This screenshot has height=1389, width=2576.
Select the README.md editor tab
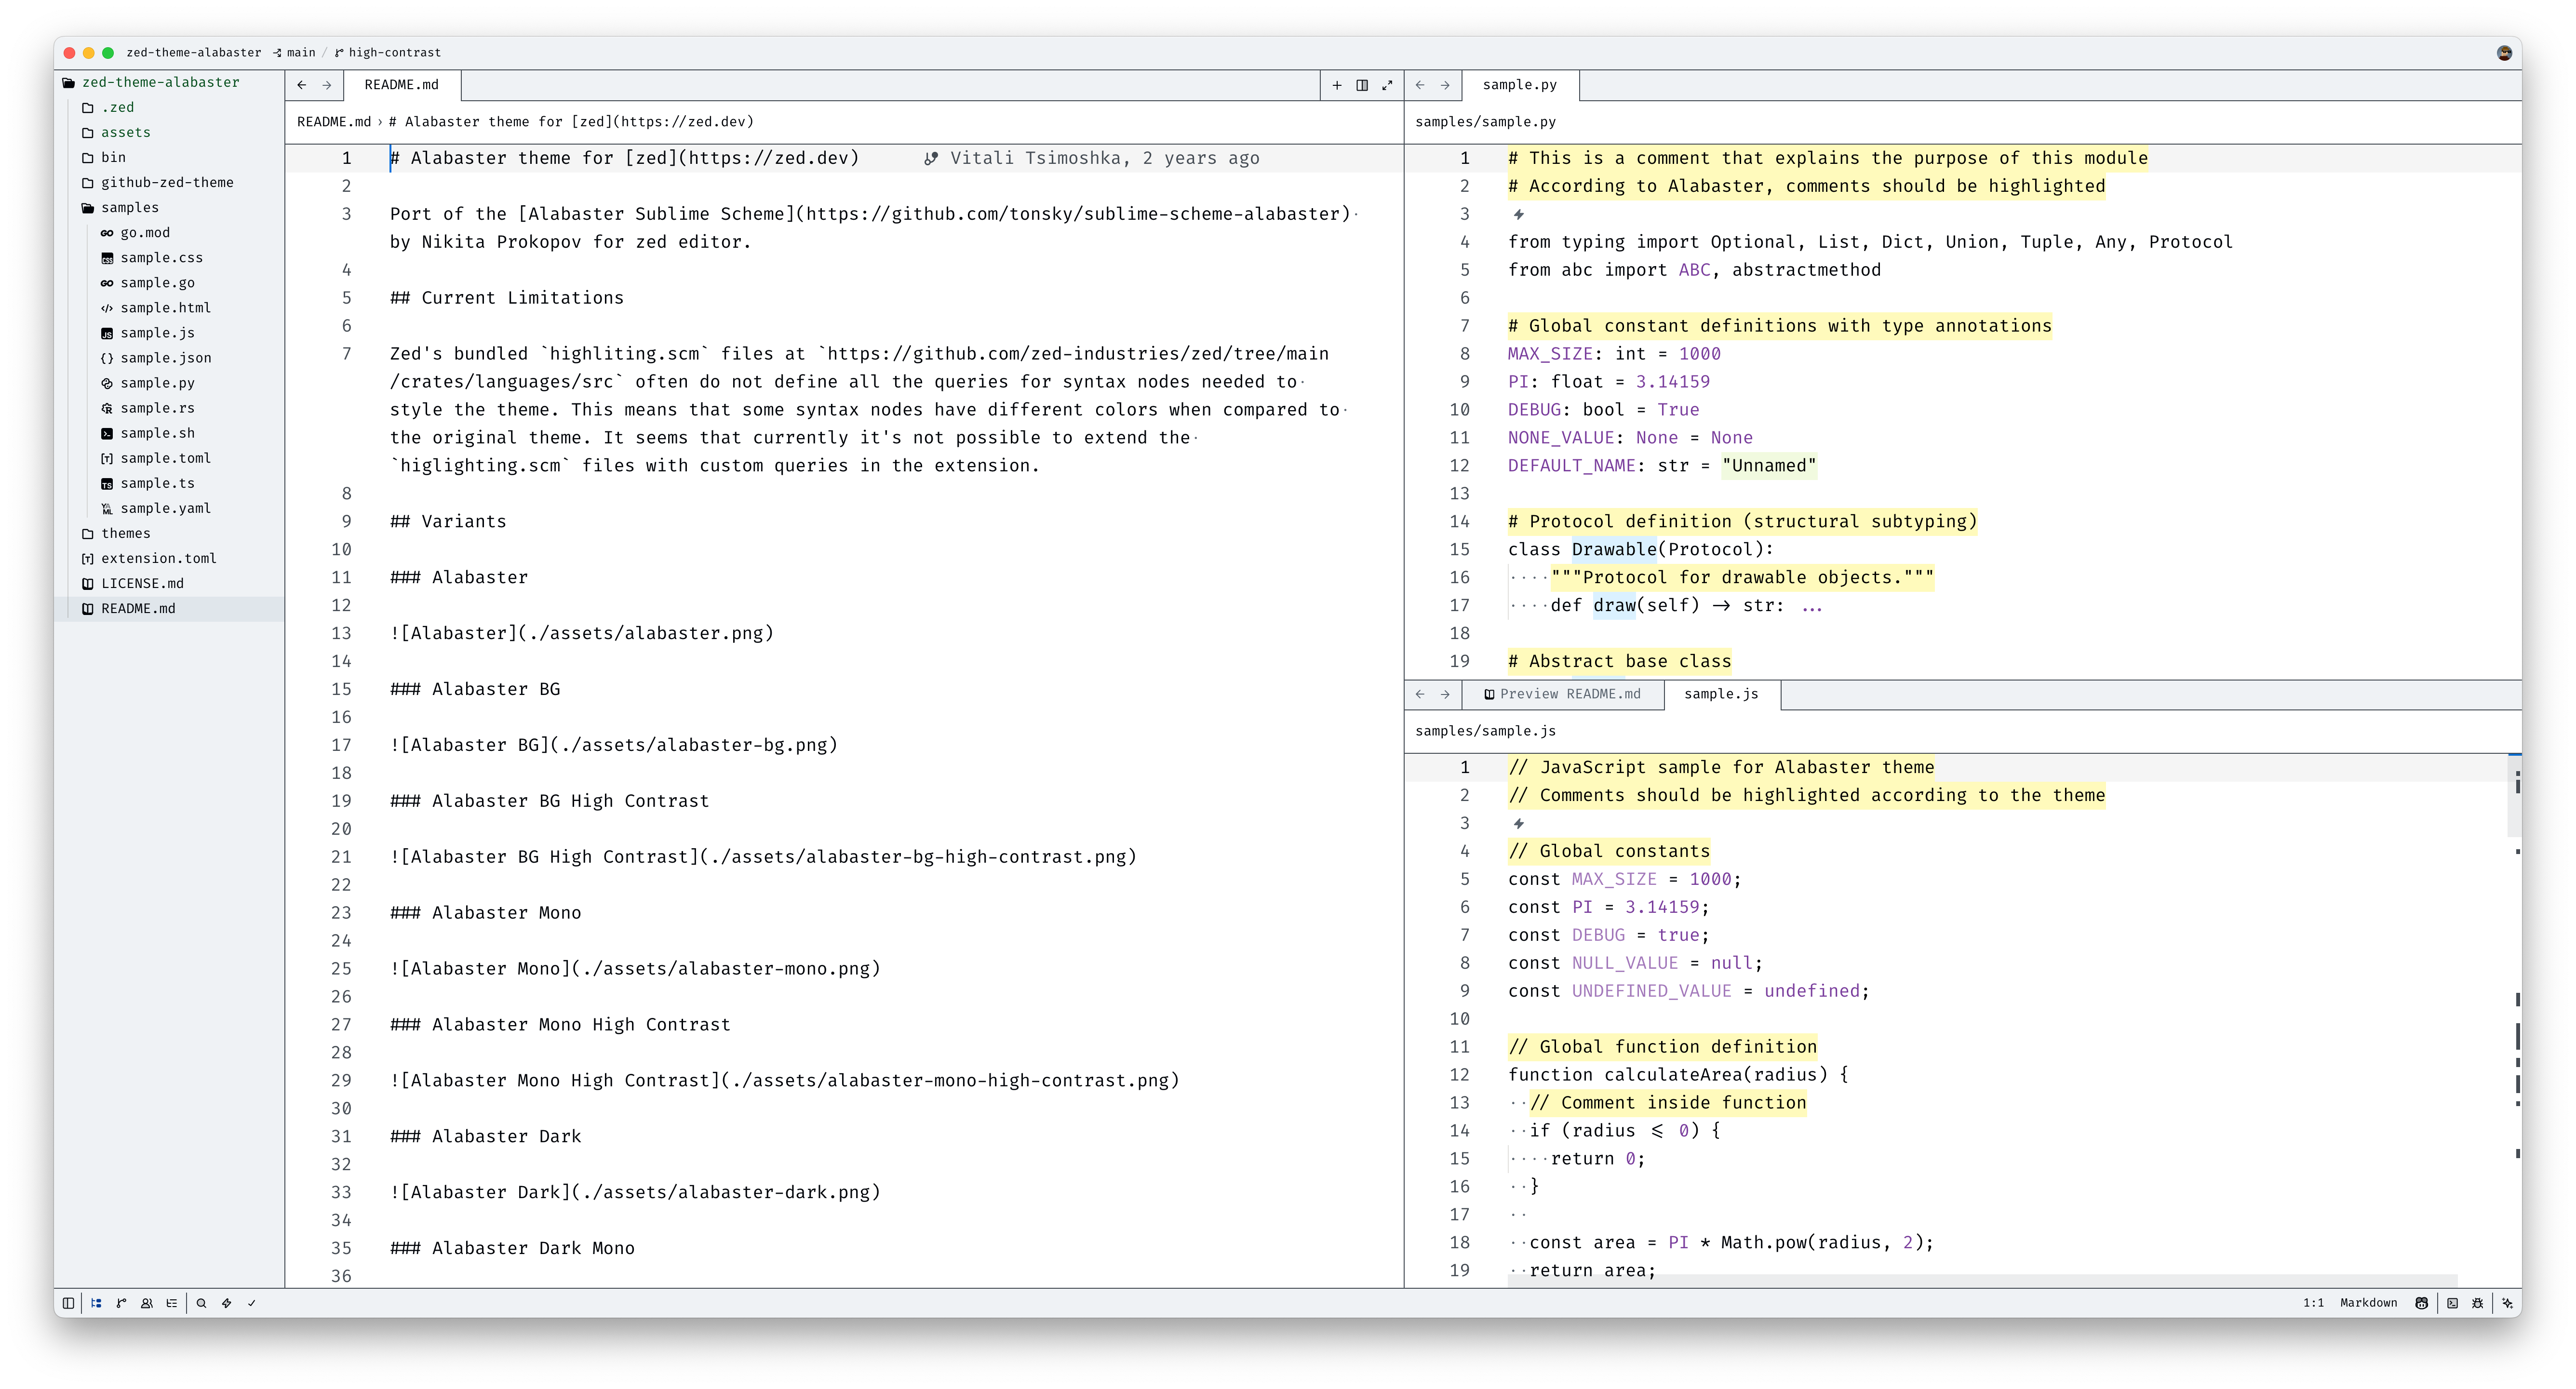(402, 85)
